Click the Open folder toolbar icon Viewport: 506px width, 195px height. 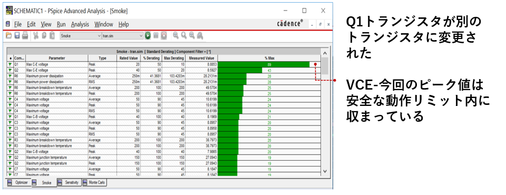pos(9,36)
